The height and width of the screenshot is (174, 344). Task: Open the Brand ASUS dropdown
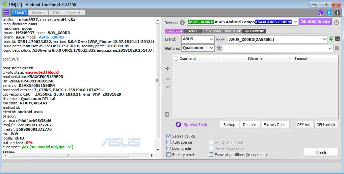pyautogui.click(x=211, y=39)
